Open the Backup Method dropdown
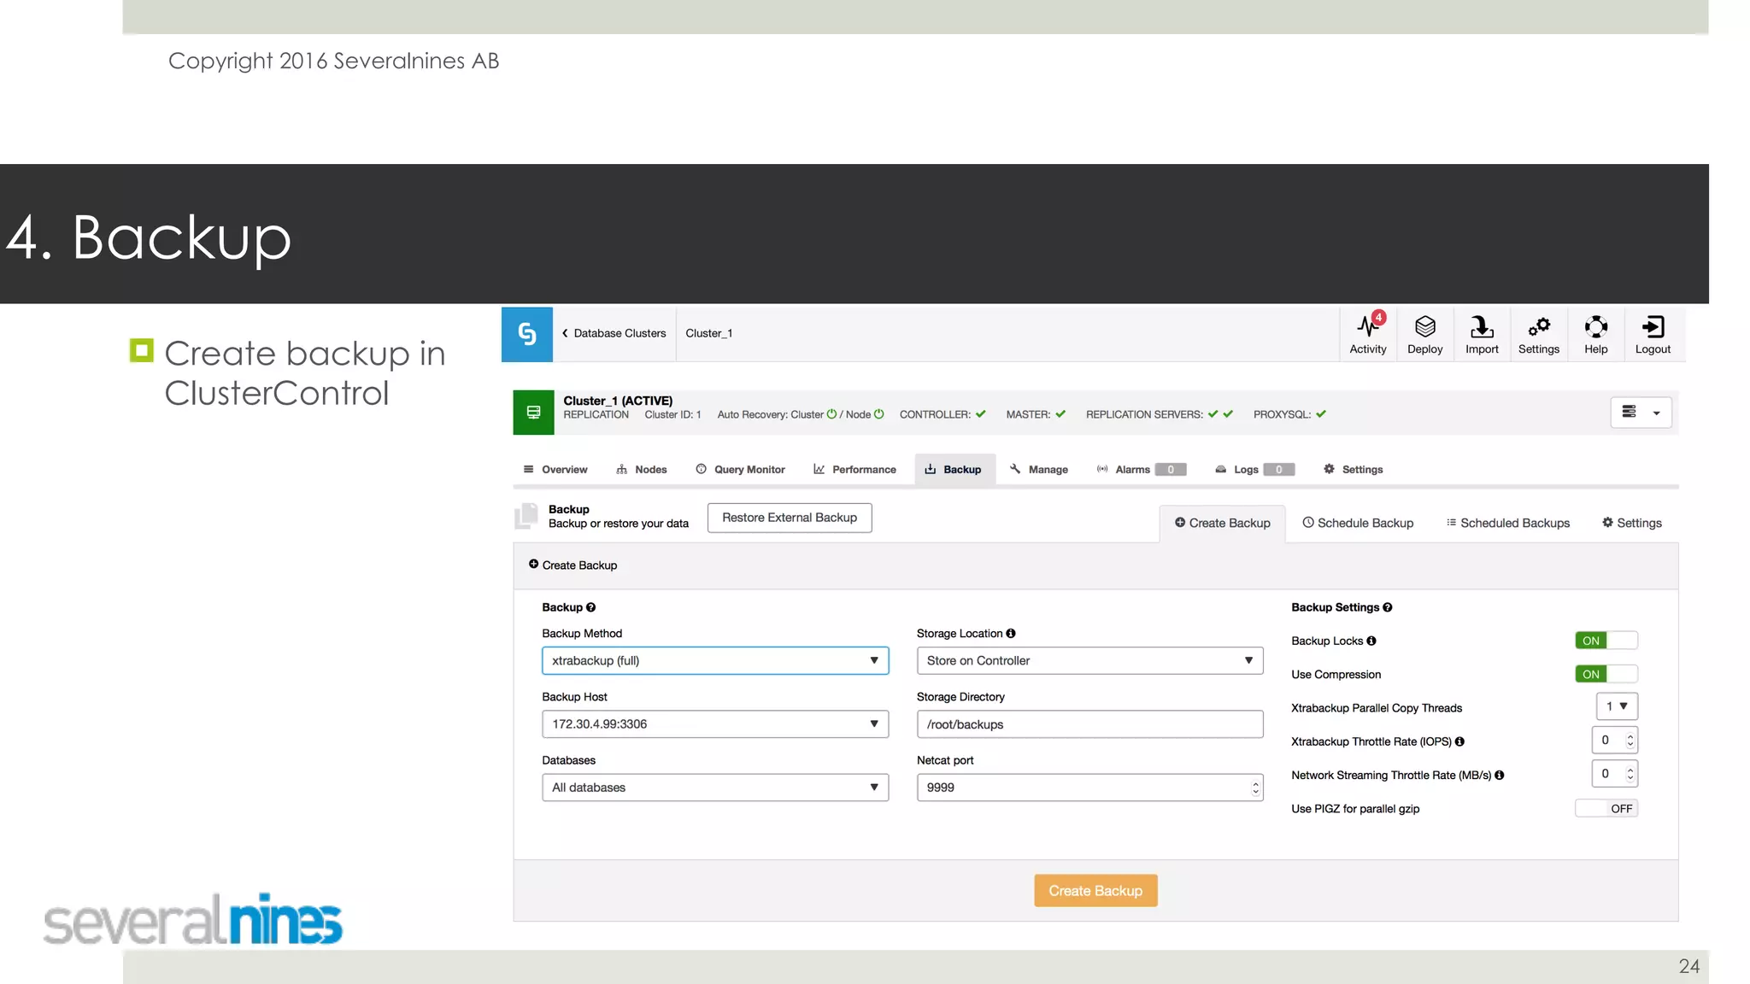The height and width of the screenshot is (984, 1750). [714, 660]
